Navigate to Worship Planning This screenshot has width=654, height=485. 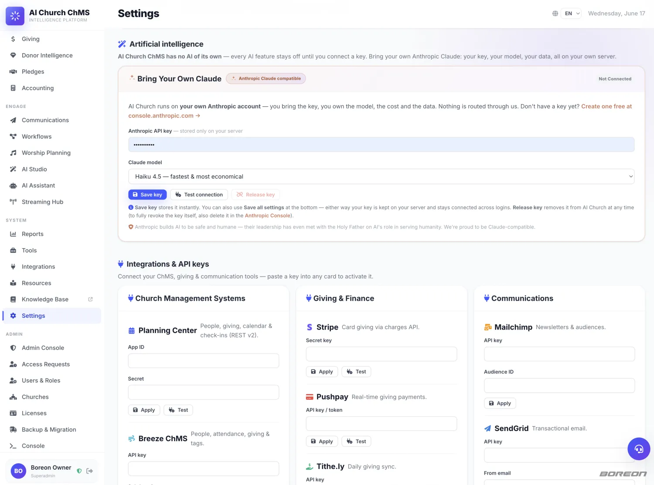click(52, 153)
